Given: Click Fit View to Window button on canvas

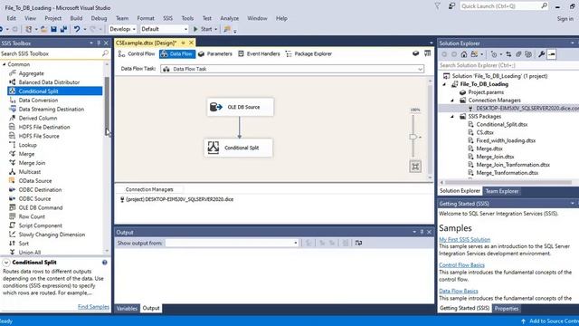Looking at the screenshot, I should coord(415,167).
